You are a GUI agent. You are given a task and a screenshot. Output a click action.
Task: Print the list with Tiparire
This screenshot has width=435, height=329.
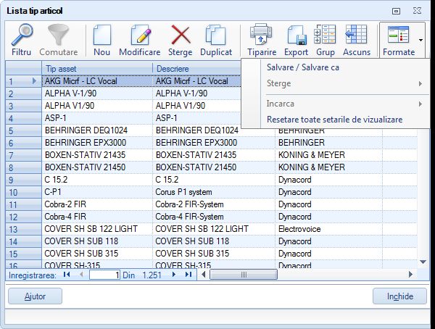click(262, 40)
